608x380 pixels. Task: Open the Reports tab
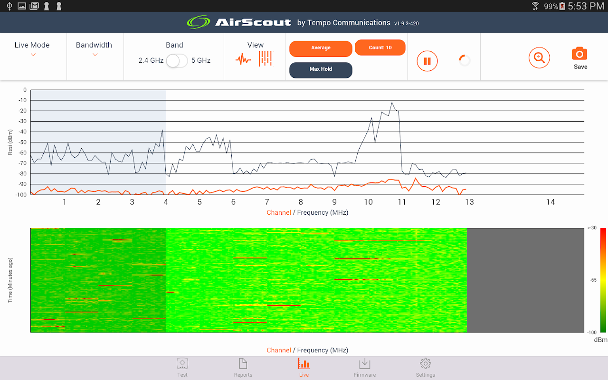[x=243, y=368]
